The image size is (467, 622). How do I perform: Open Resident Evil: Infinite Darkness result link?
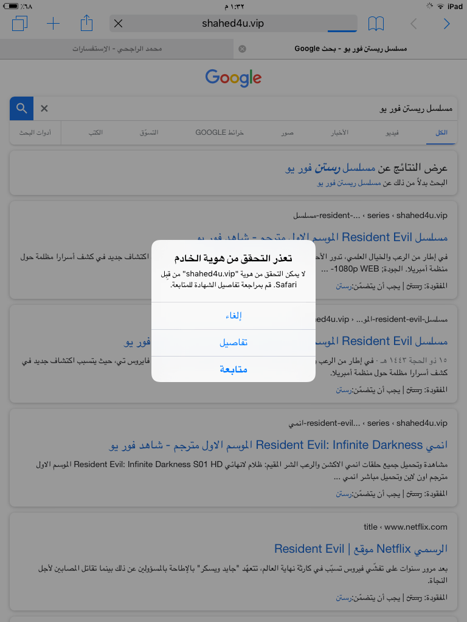tap(278, 445)
